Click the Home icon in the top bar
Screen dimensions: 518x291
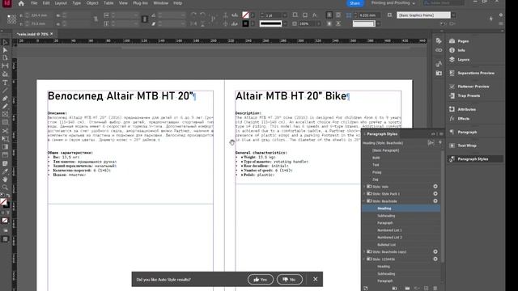21,3
